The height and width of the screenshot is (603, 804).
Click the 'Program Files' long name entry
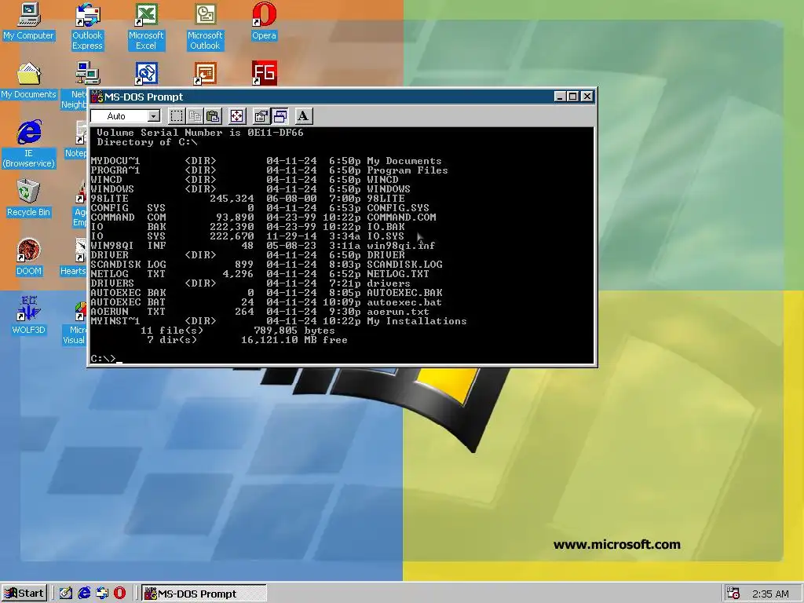pos(407,170)
